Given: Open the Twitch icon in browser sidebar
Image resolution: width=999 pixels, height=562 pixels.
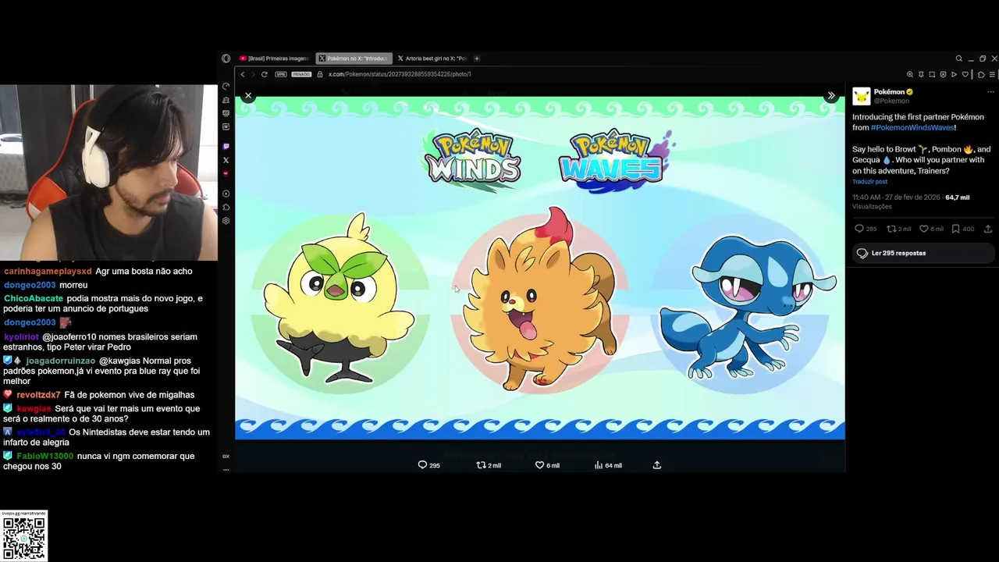Looking at the screenshot, I should [226, 147].
